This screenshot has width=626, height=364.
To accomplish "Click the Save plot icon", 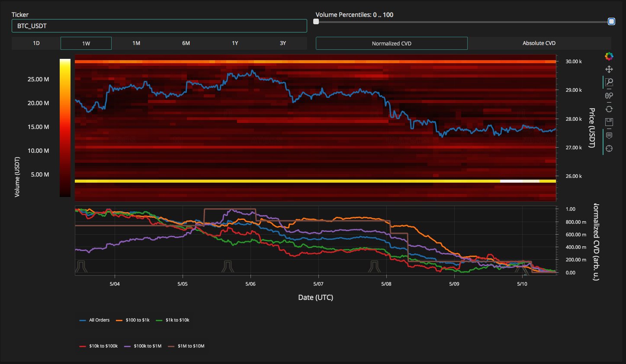I will pyautogui.click(x=609, y=122).
